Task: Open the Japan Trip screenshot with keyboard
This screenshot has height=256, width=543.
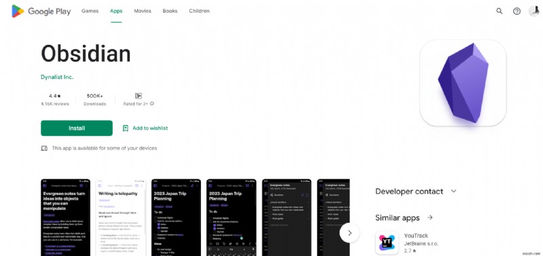Action: click(x=231, y=217)
